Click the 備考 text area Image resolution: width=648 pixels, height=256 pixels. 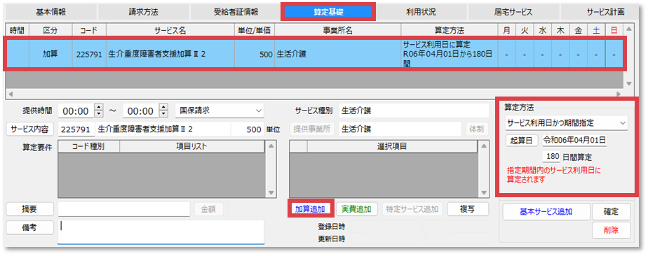click(x=161, y=232)
